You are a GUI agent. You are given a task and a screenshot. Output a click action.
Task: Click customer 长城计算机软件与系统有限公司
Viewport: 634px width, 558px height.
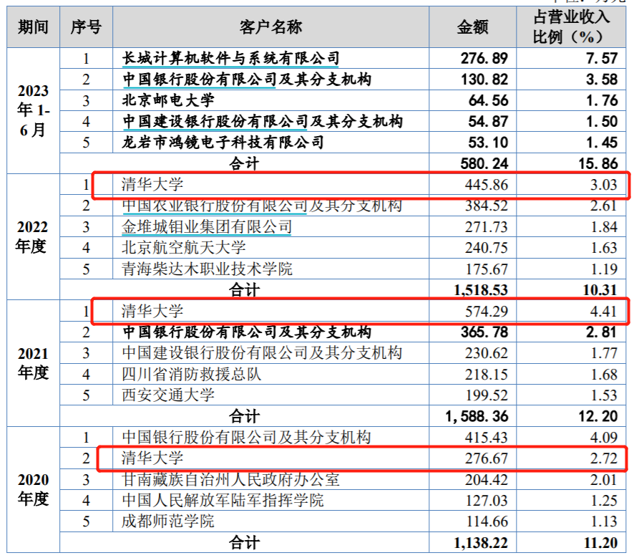coord(230,58)
